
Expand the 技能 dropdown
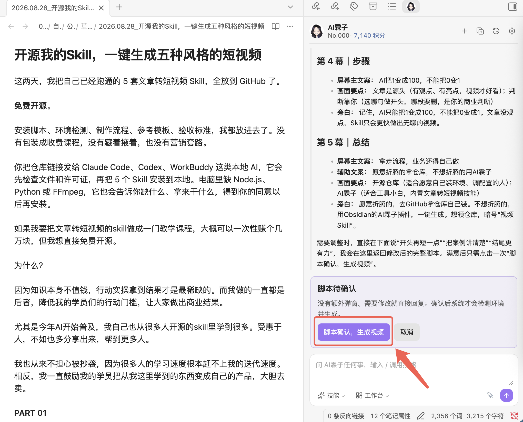coord(331,396)
